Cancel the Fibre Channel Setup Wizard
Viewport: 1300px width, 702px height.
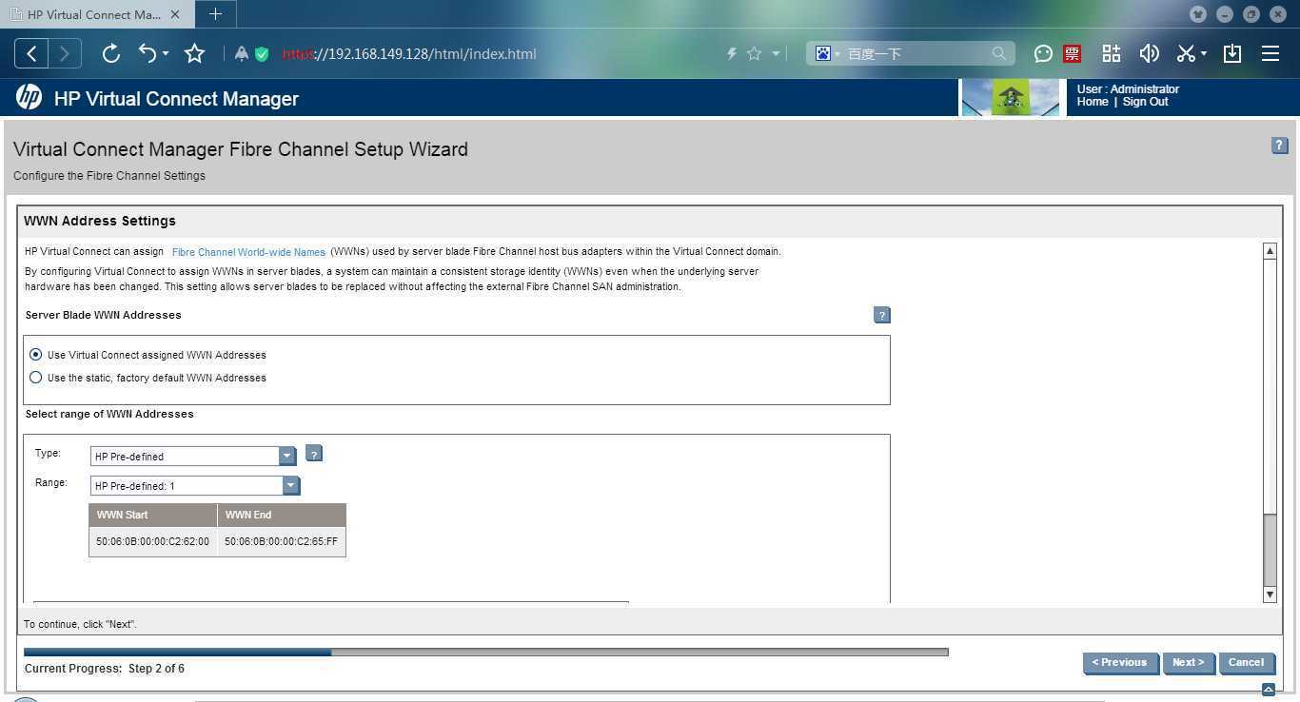pyautogui.click(x=1246, y=663)
